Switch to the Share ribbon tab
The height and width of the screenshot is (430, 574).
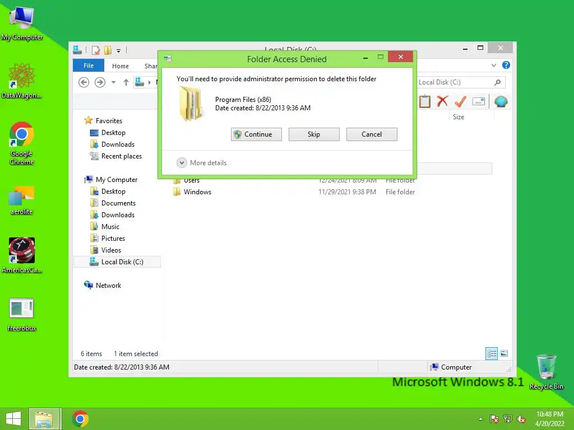click(150, 66)
